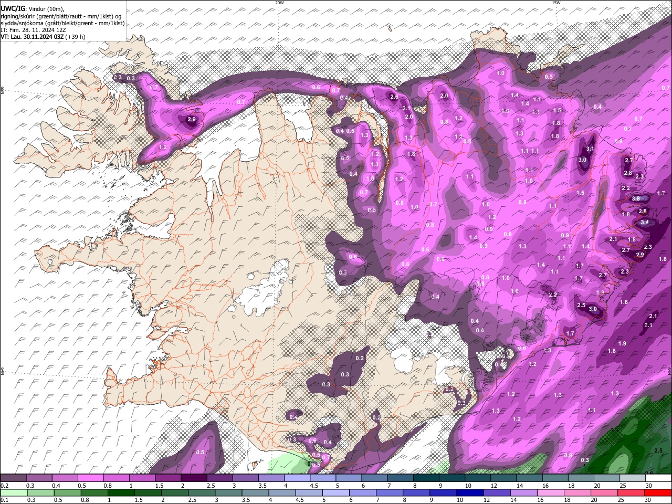Click the 1.6 precipitation value on the map

pyautogui.click(x=624, y=302)
